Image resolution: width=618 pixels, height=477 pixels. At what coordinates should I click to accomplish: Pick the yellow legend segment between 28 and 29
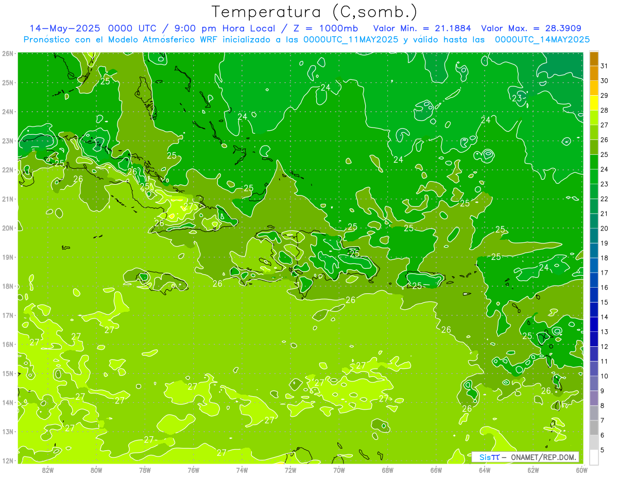tap(594, 103)
